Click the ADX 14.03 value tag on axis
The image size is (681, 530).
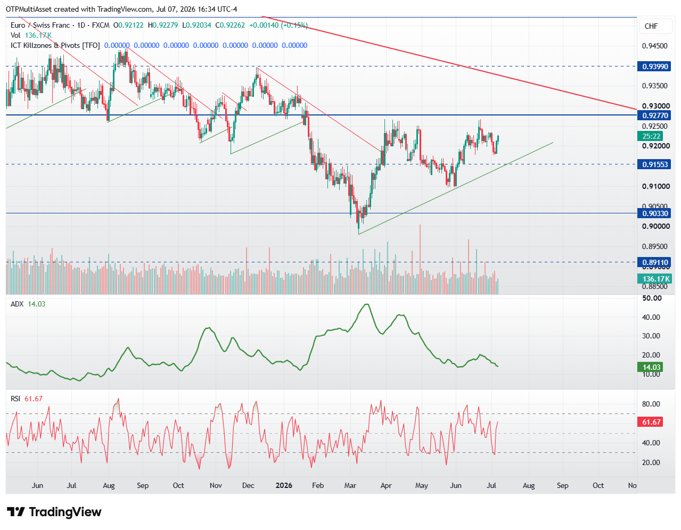[651, 367]
